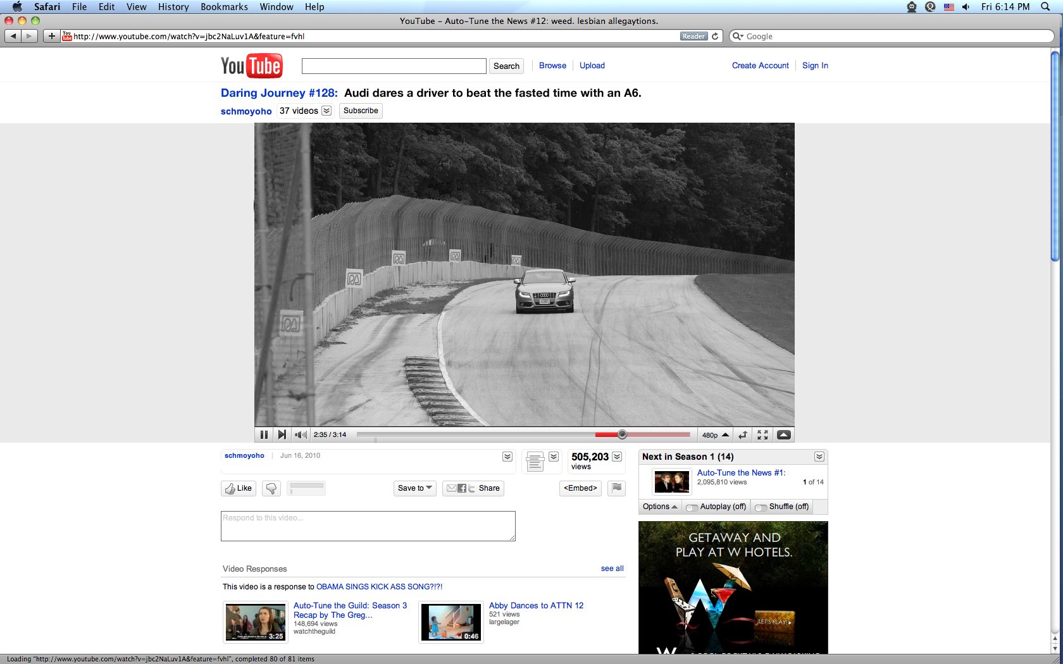Open the Browse link
The height and width of the screenshot is (664, 1063).
click(552, 65)
